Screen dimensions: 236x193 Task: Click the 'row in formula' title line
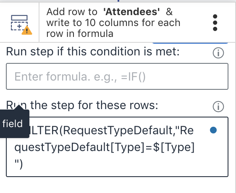pyautogui.click(x=80, y=34)
